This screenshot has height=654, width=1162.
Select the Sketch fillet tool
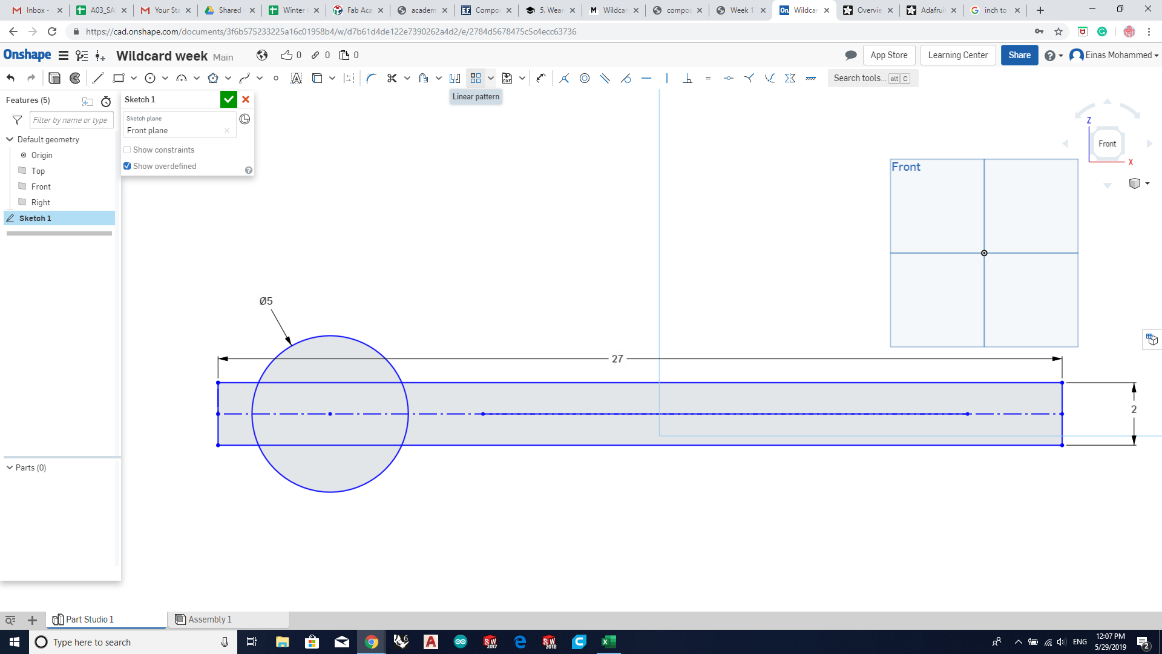pyautogui.click(x=372, y=78)
